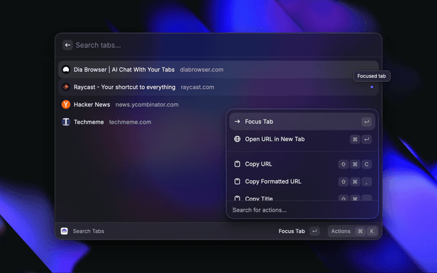This screenshot has height=273, width=437.
Task: Select the Copy Formatted URL menu entry
Action: coord(273,182)
